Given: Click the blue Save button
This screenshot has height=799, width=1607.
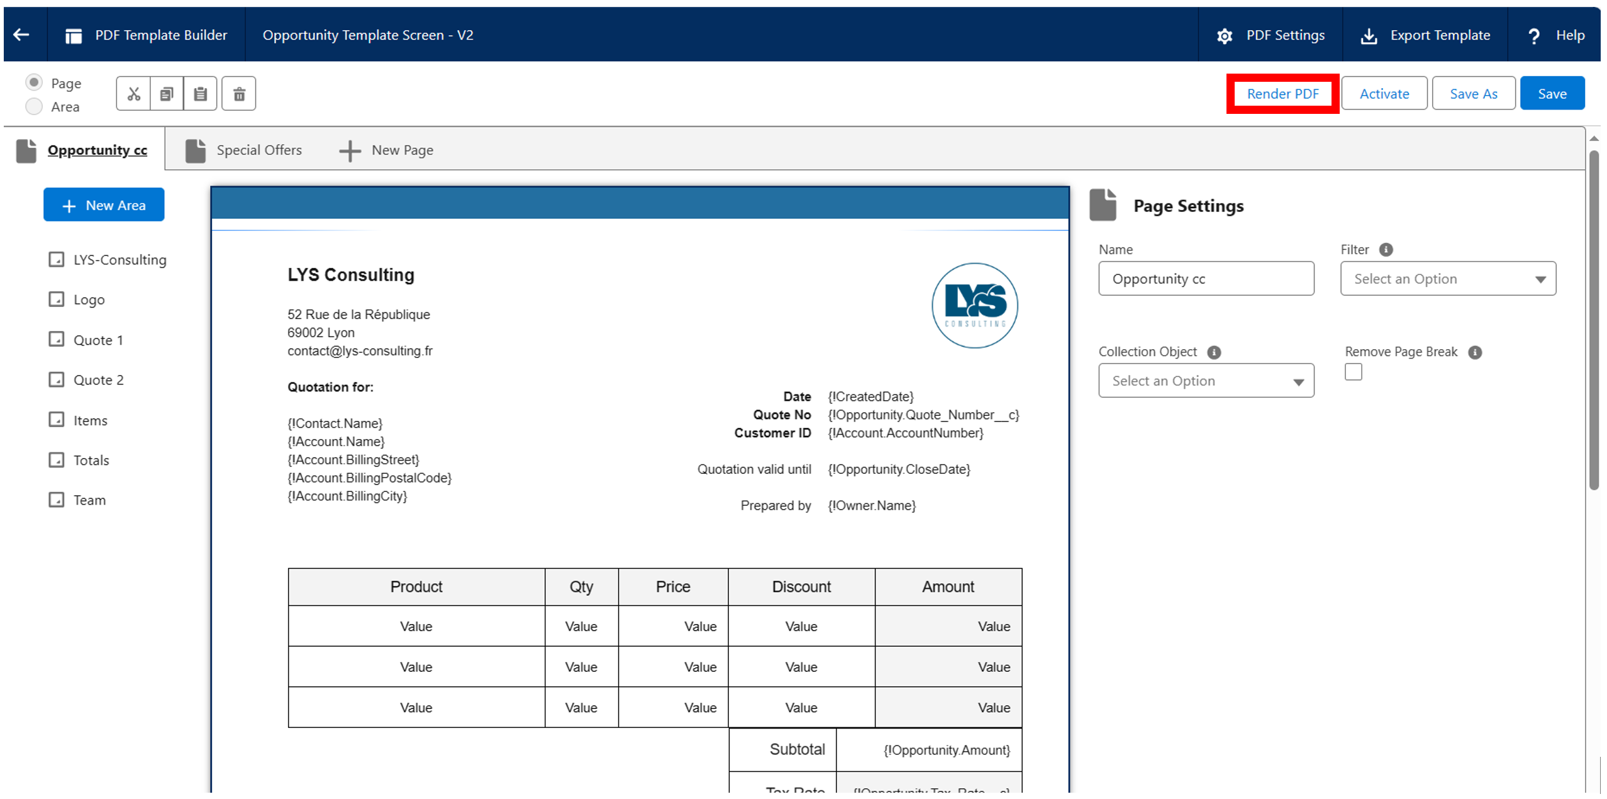Looking at the screenshot, I should pos(1552,94).
